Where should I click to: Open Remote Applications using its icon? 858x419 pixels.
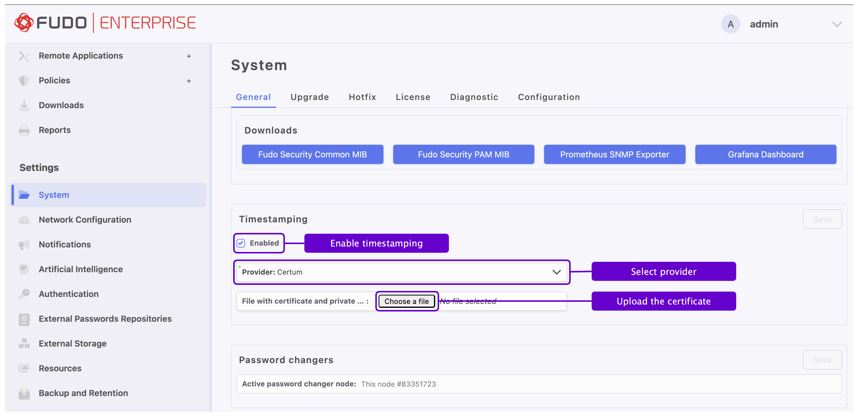pyautogui.click(x=24, y=56)
